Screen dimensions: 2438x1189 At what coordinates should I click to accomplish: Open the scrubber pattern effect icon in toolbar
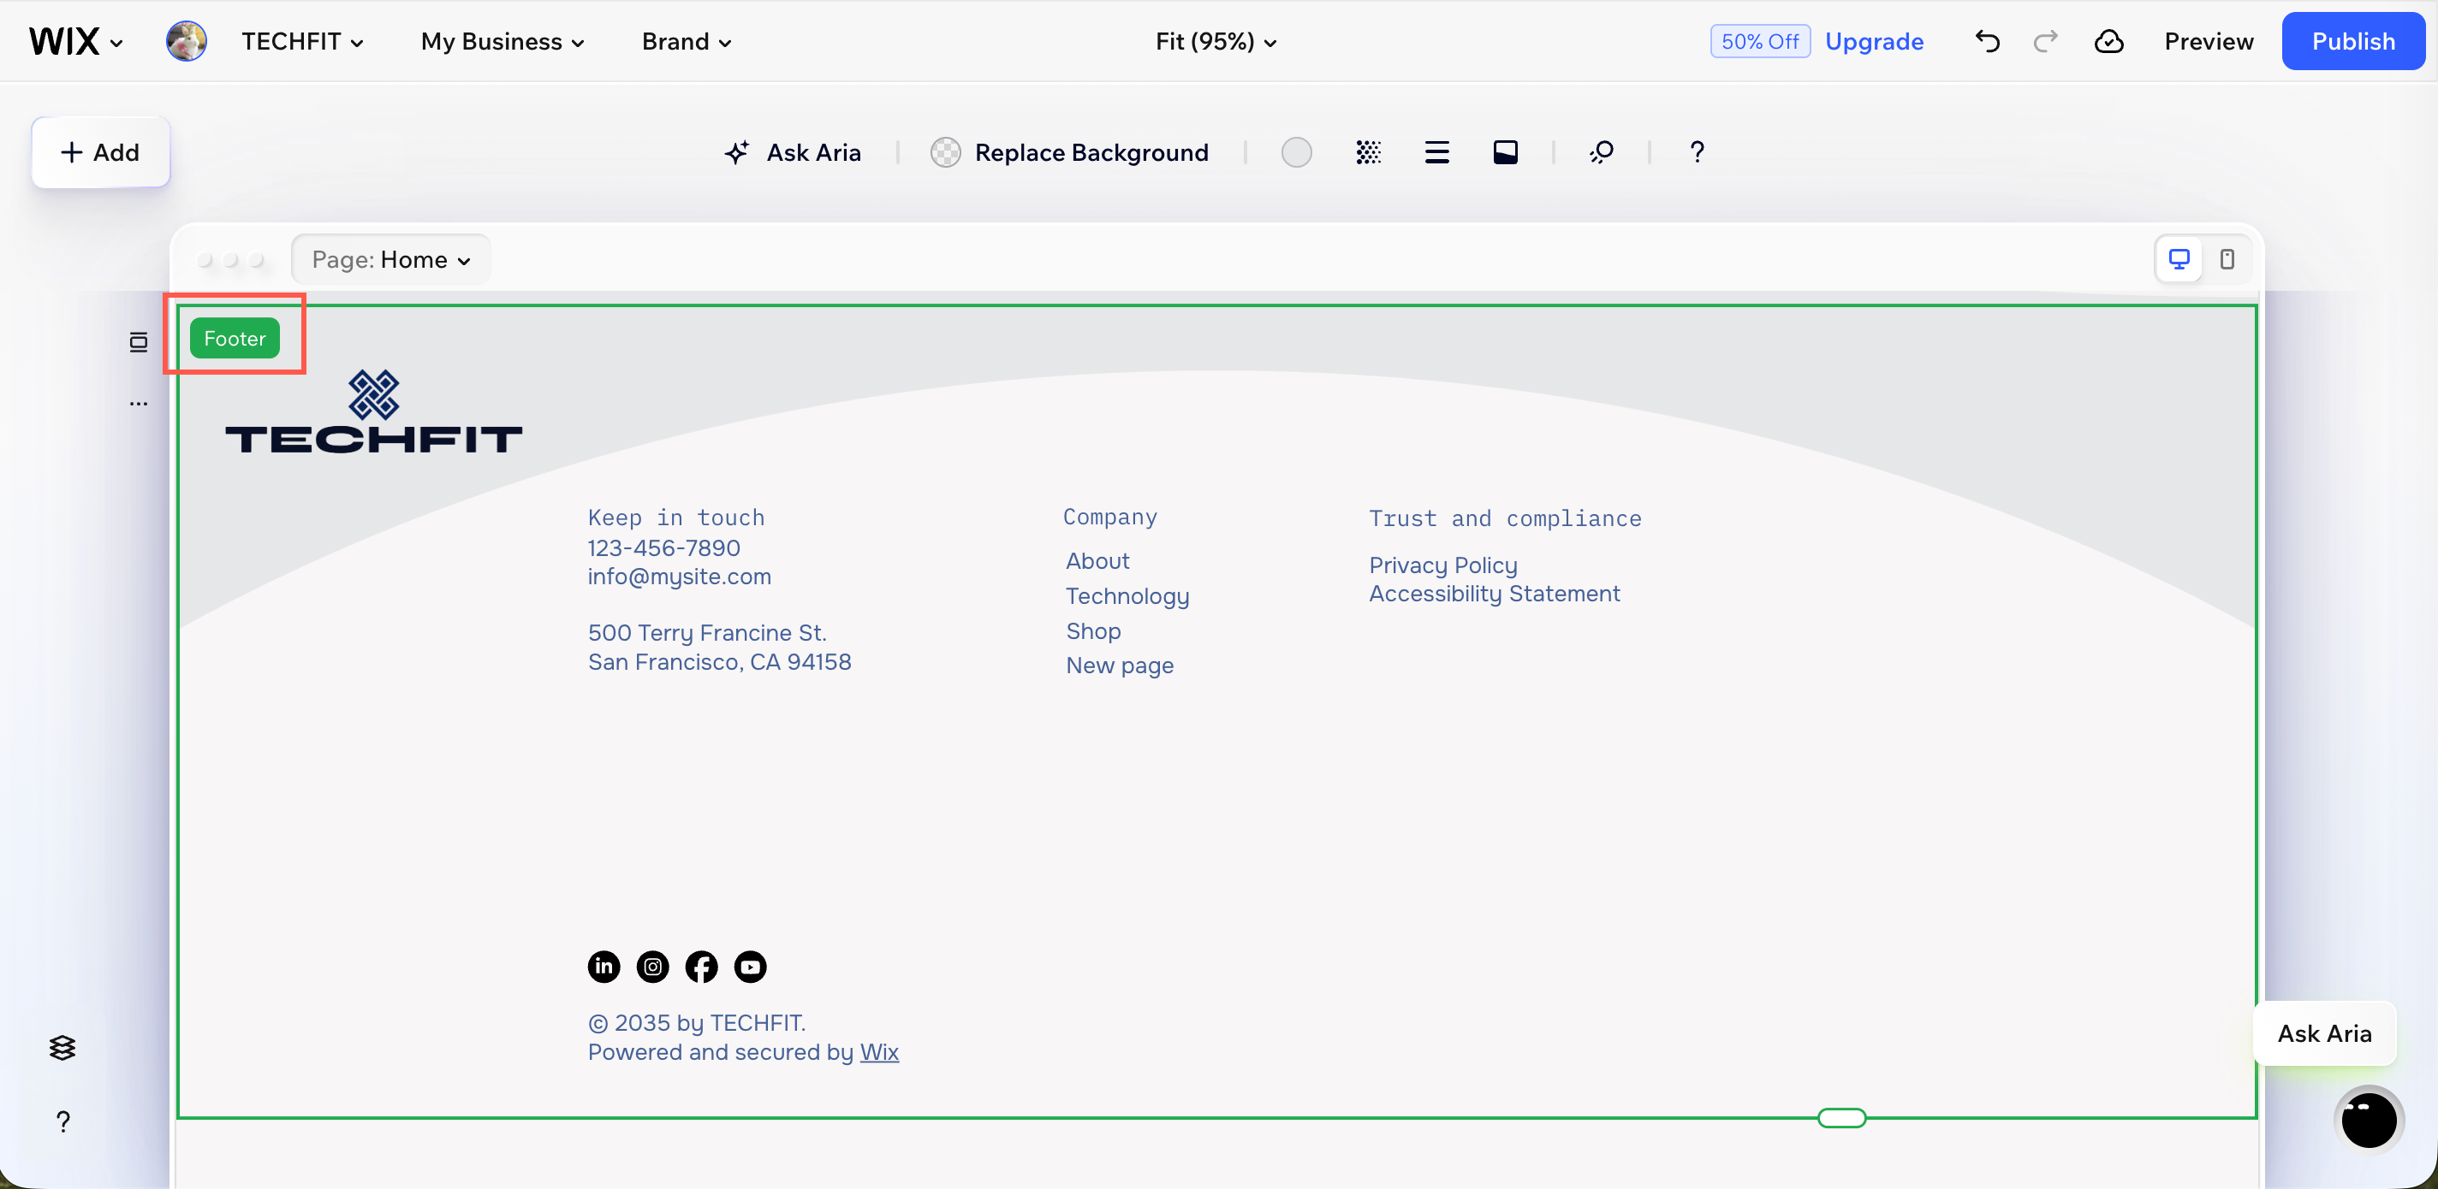point(1369,152)
